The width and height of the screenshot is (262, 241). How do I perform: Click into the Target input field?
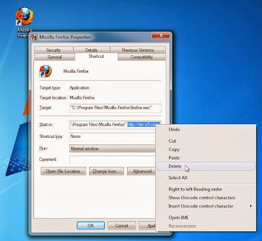tap(115, 108)
